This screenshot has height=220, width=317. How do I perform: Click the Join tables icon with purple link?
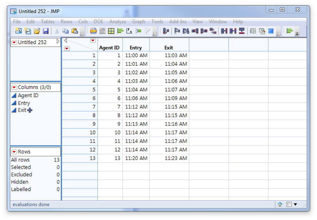(233, 31)
